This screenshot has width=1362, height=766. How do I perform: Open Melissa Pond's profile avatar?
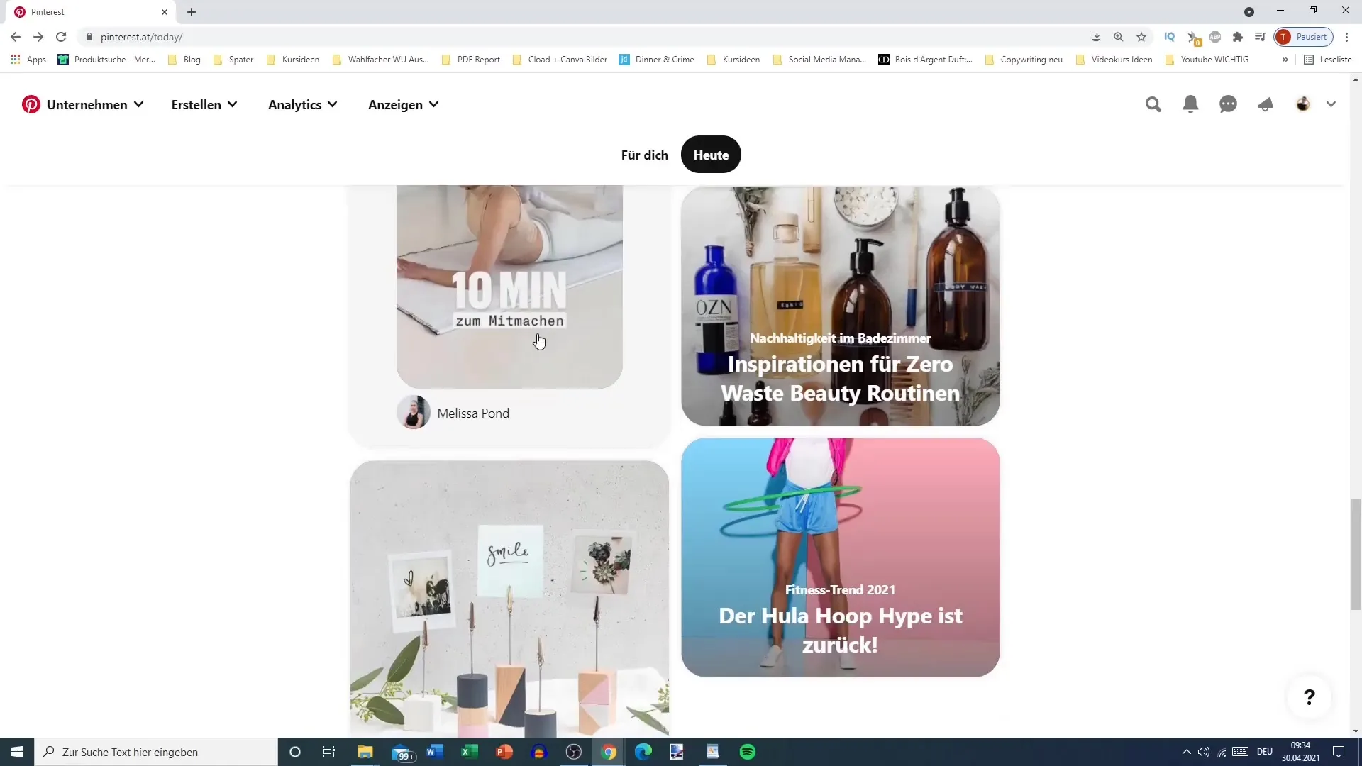pos(414,412)
